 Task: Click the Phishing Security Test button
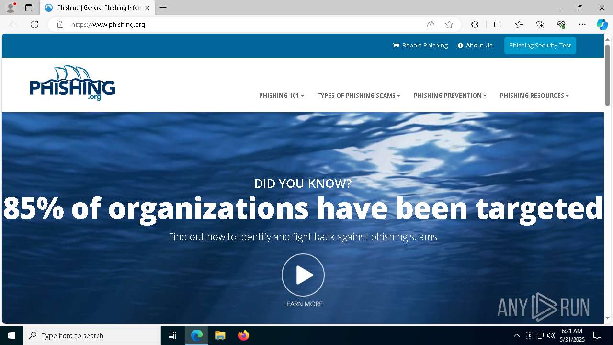[x=540, y=46]
